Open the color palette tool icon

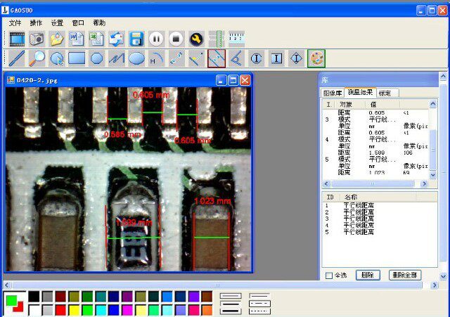click(316, 58)
